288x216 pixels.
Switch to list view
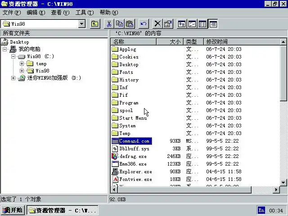(x=202, y=24)
